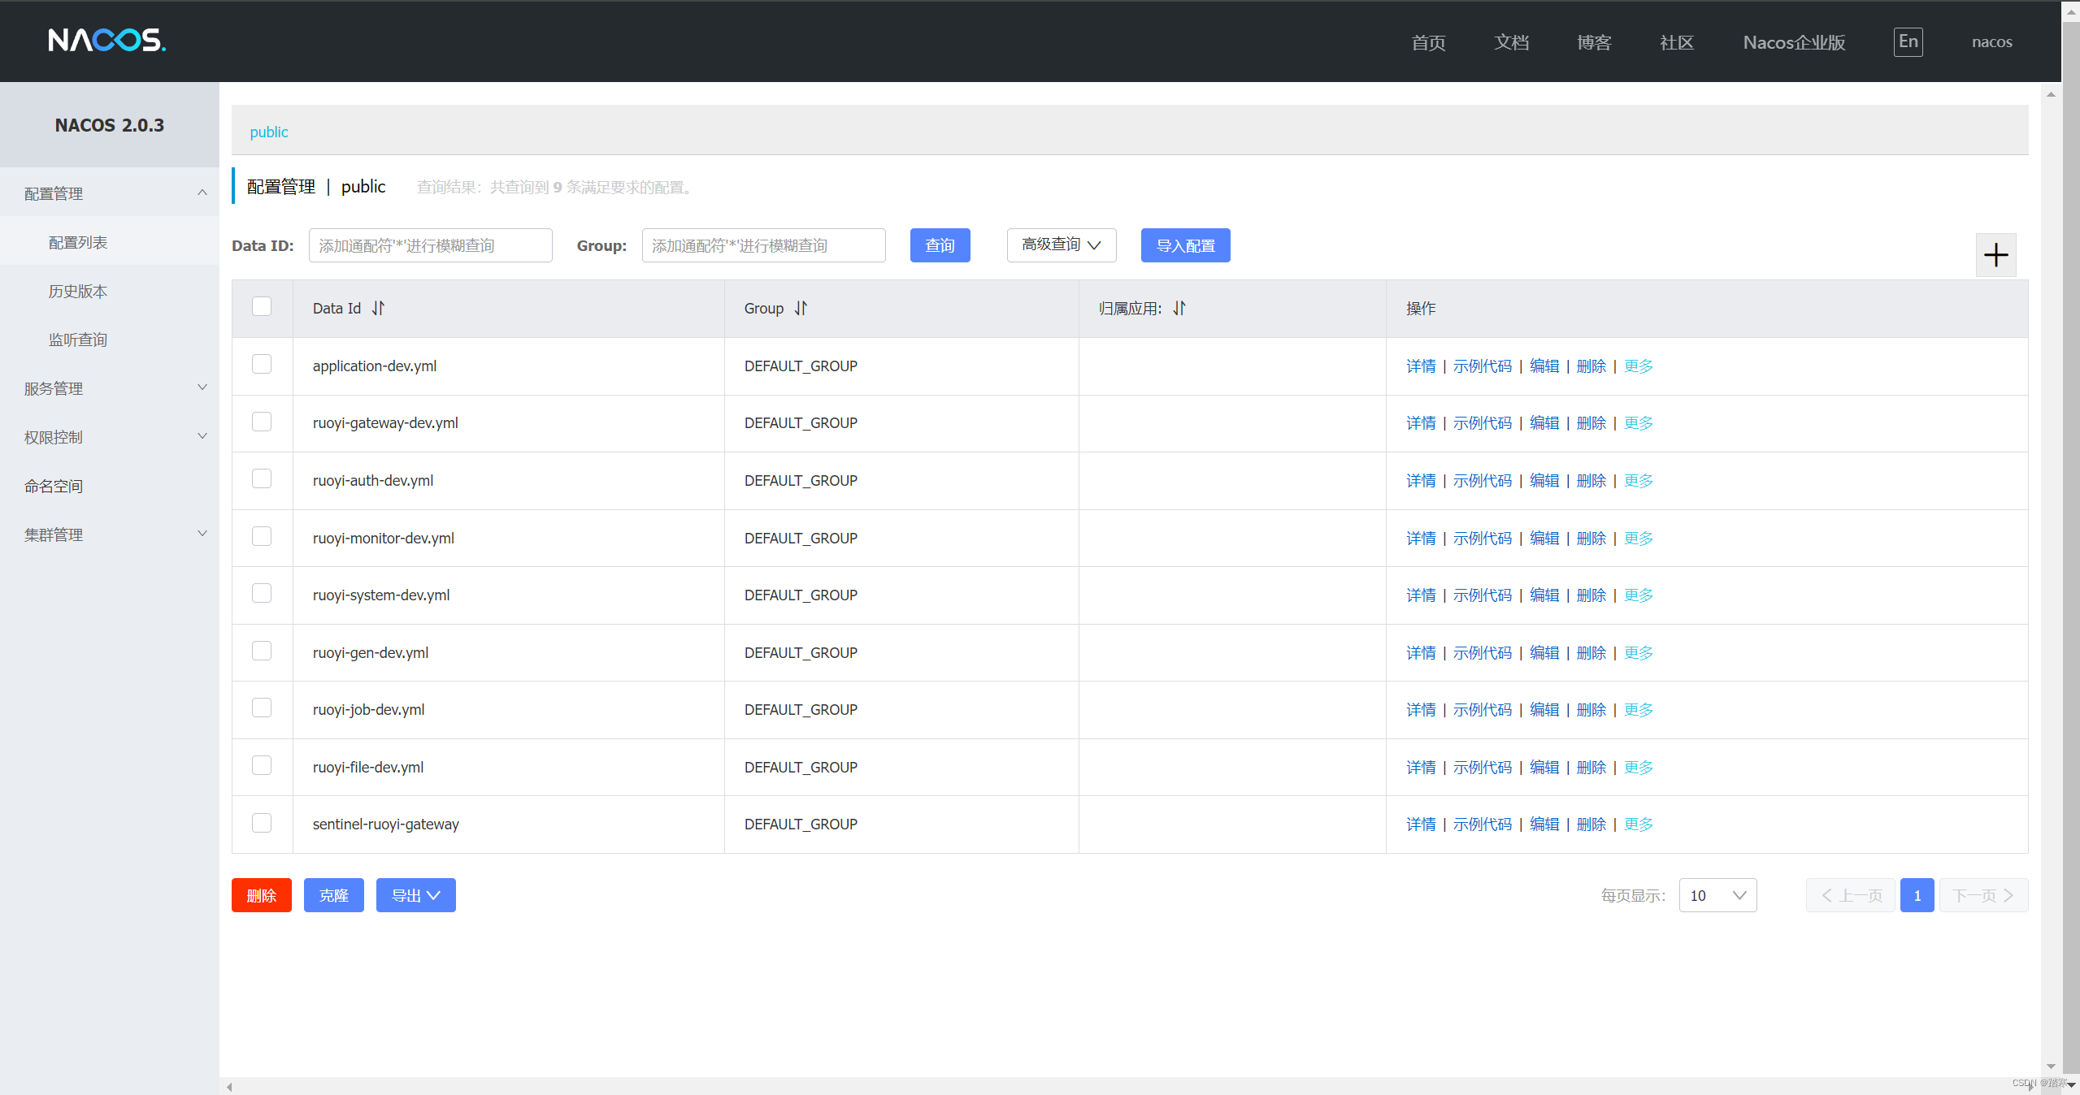Click the 下一页 next page button

[1983, 895]
